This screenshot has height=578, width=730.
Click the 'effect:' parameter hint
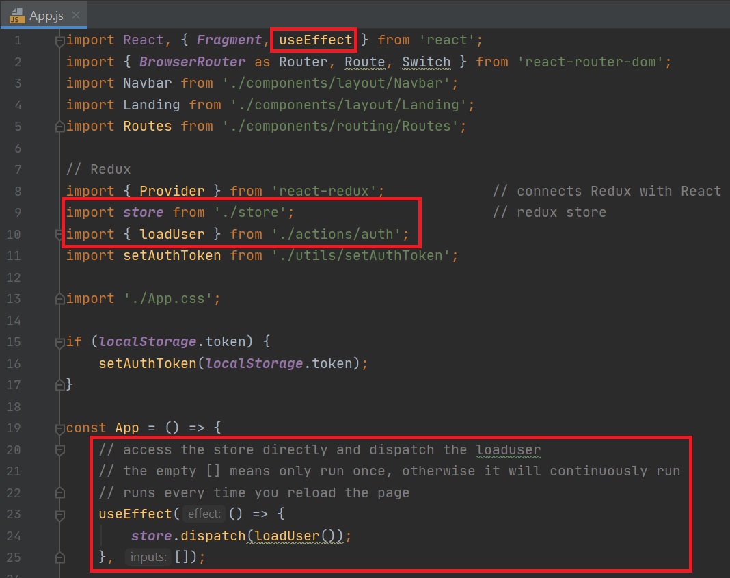point(205,514)
